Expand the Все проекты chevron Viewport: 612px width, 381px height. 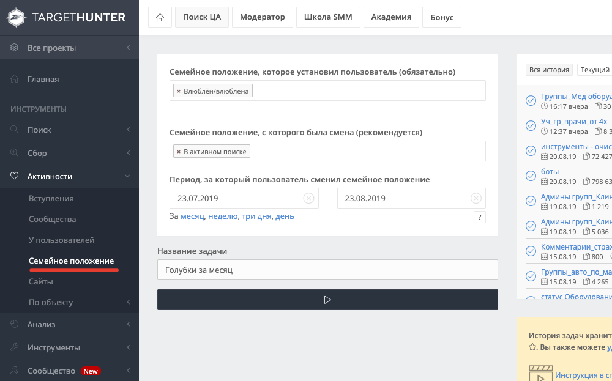tap(129, 48)
